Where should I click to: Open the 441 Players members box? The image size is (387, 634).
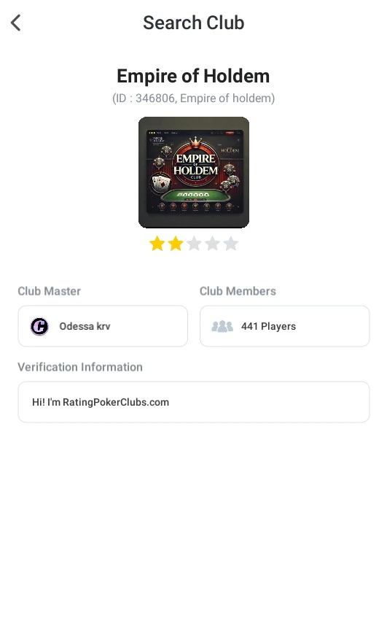(285, 326)
